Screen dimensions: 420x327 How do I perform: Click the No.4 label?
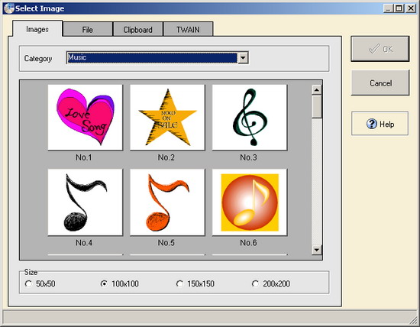point(84,243)
